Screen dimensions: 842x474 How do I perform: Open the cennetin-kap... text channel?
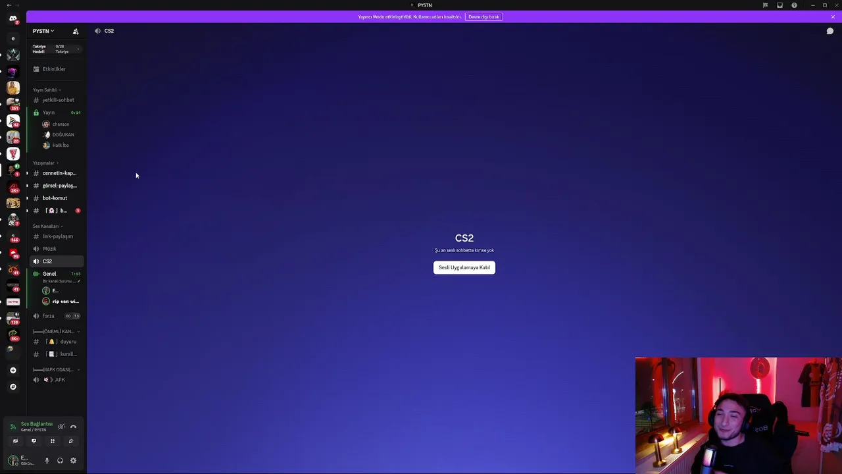[57, 173]
